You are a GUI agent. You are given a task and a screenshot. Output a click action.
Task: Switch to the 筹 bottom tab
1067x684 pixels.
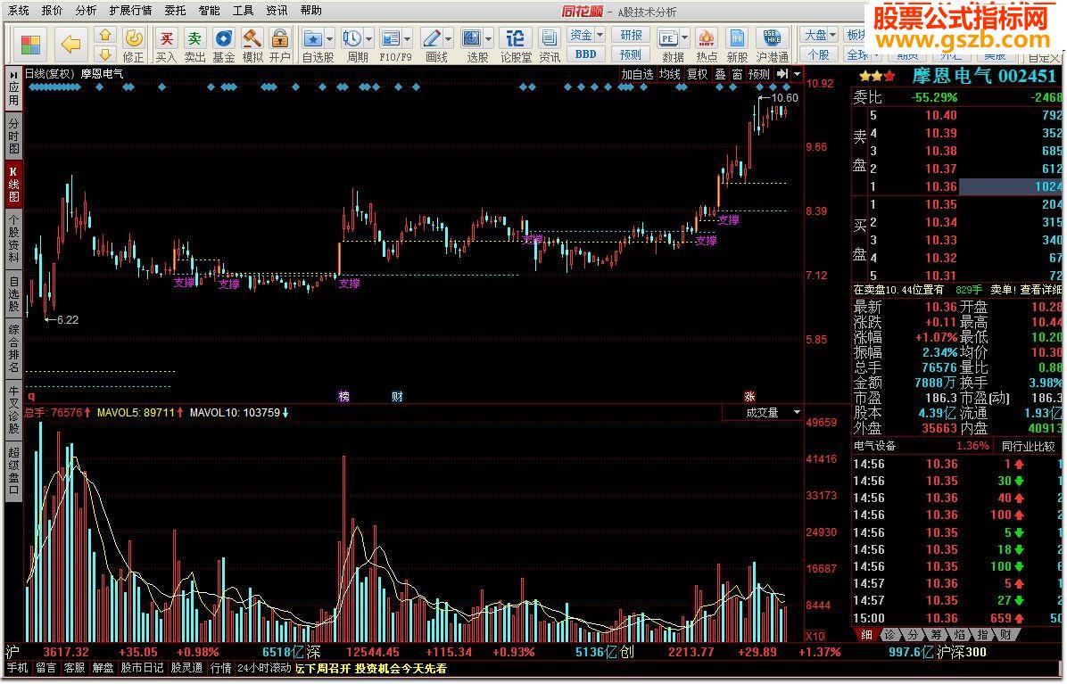pos(936,634)
